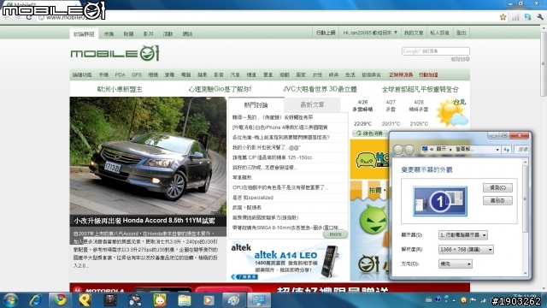Reload the page in Chrome

tap(29, 17)
